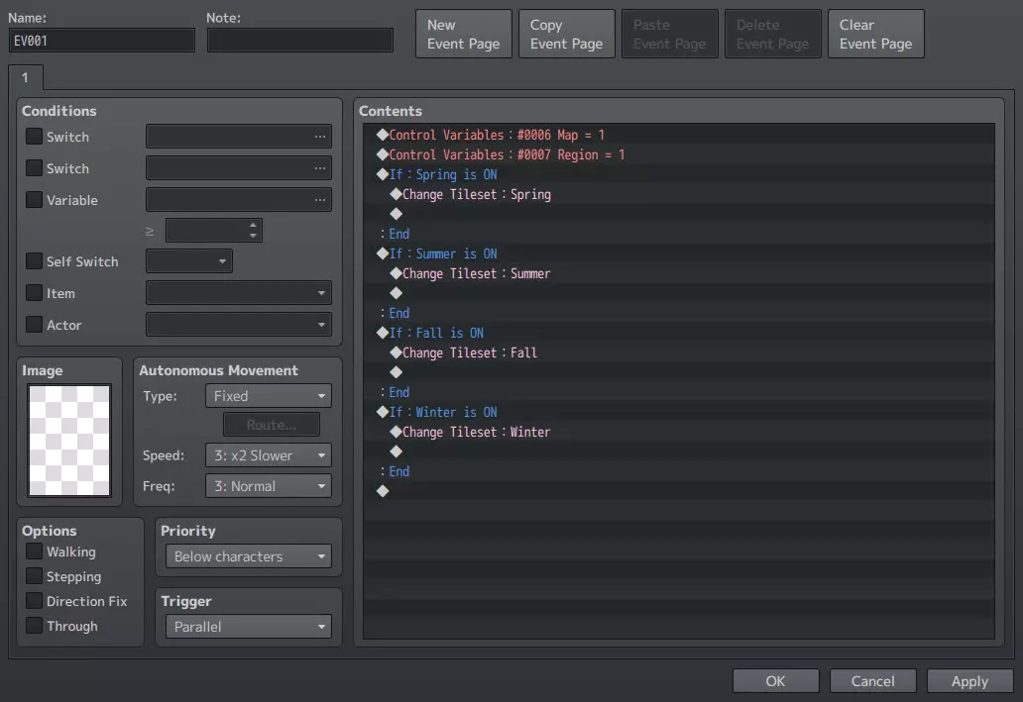
Task: Open the Autonomous Movement Type dropdown
Action: pos(269,396)
